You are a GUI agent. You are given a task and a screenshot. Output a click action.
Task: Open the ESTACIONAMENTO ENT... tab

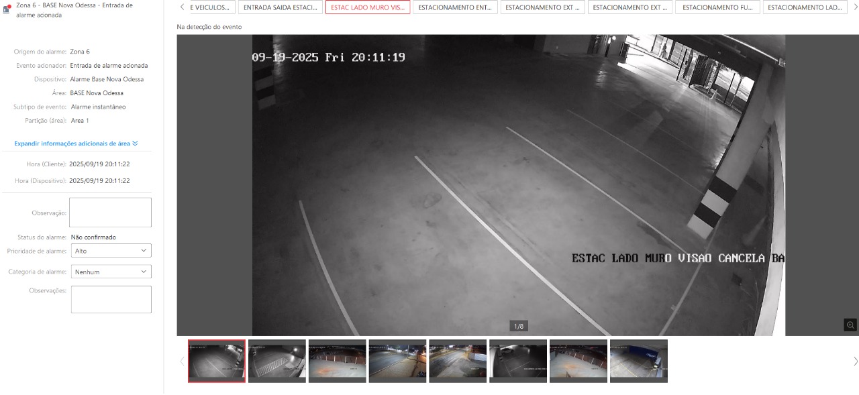coord(455,7)
